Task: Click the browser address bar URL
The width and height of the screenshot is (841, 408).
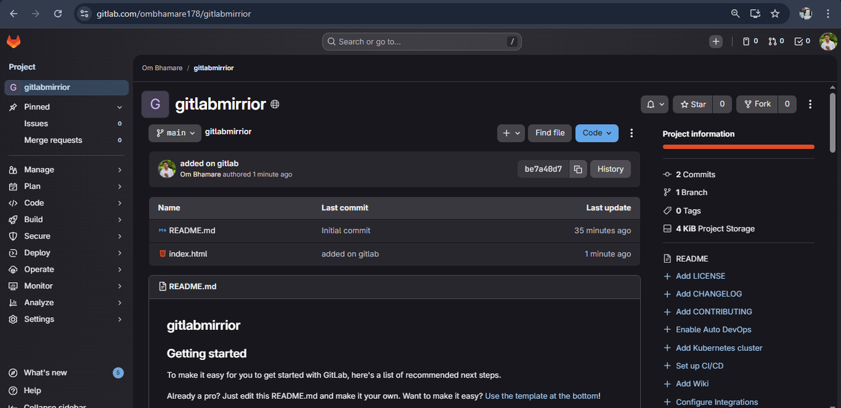Action: (x=173, y=13)
